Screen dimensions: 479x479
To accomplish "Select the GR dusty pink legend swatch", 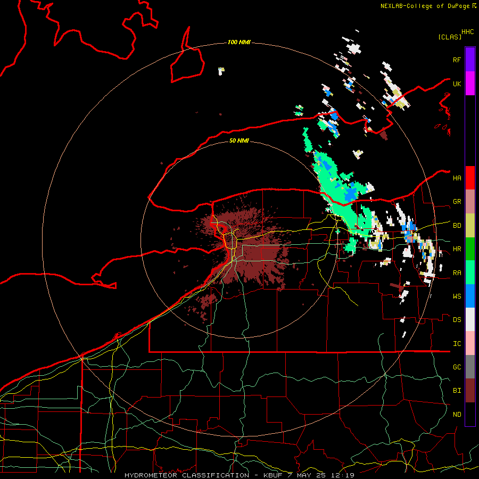I will click(470, 202).
